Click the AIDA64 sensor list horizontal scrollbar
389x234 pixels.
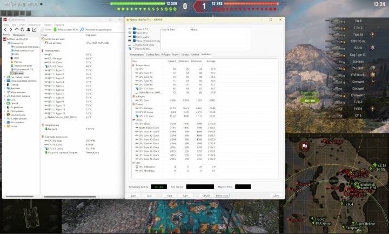[70, 197]
